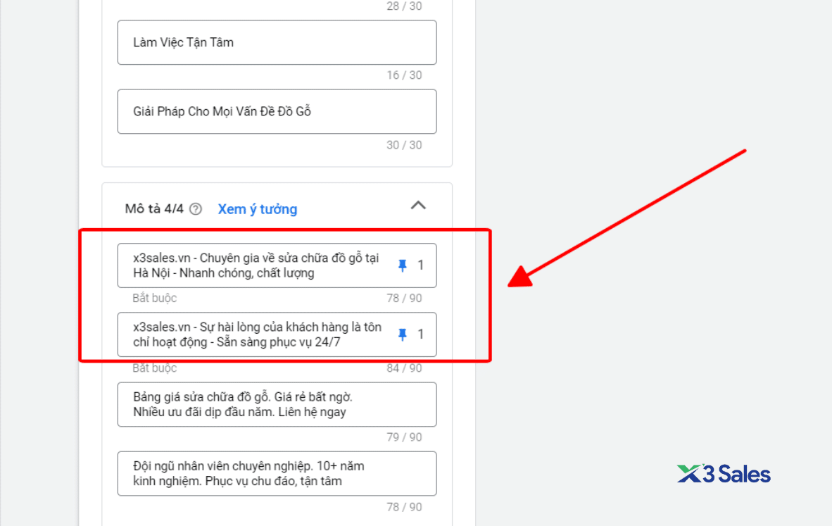Open help icon next to Mô tả 4/4

[196, 209]
